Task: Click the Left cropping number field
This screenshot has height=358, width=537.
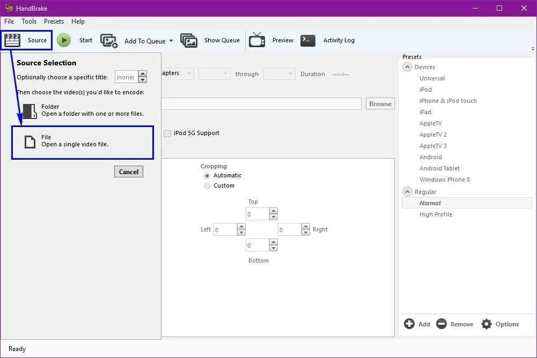Action: (x=225, y=229)
